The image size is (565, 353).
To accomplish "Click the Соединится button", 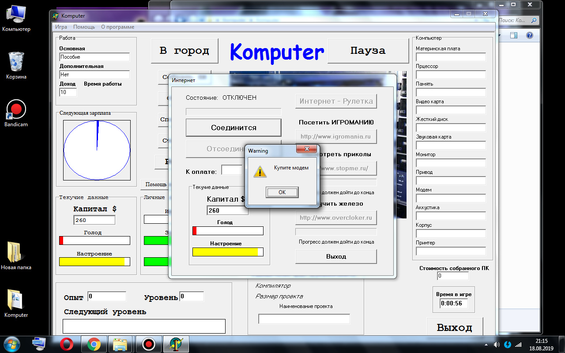I will tap(233, 128).
